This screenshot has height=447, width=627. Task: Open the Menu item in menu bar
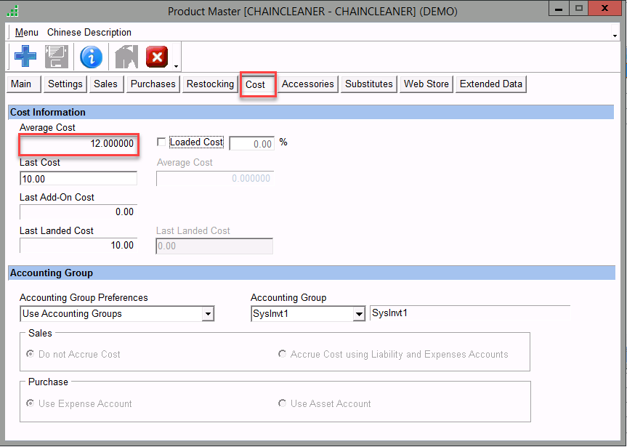click(27, 33)
